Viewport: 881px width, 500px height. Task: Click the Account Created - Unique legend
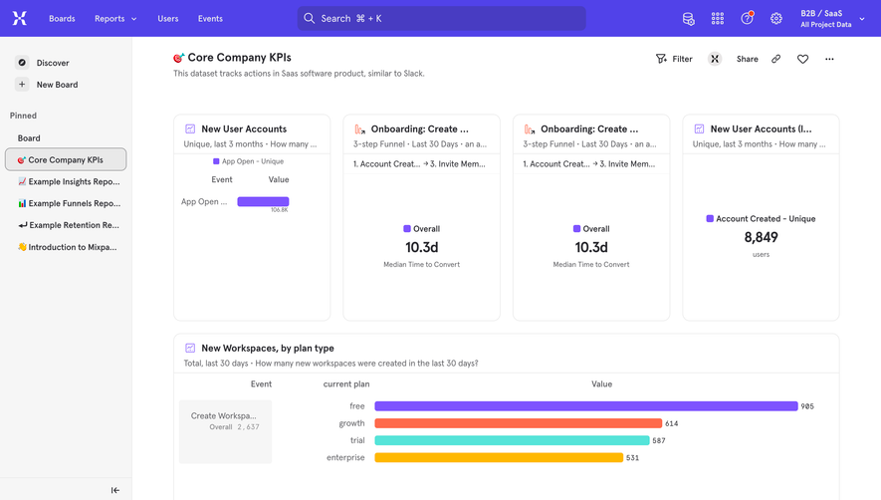coord(761,219)
